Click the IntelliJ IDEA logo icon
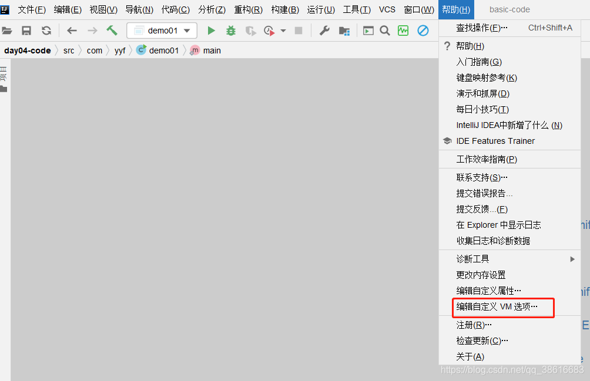The height and width of the screenshot is (381, 590). tap(5, 9)
